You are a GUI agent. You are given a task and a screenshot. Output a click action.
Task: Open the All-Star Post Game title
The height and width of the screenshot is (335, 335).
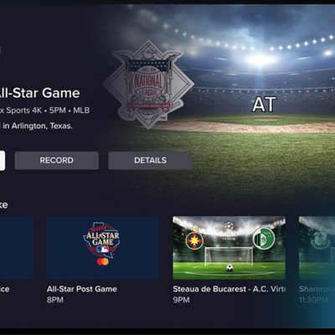[82, 289]
